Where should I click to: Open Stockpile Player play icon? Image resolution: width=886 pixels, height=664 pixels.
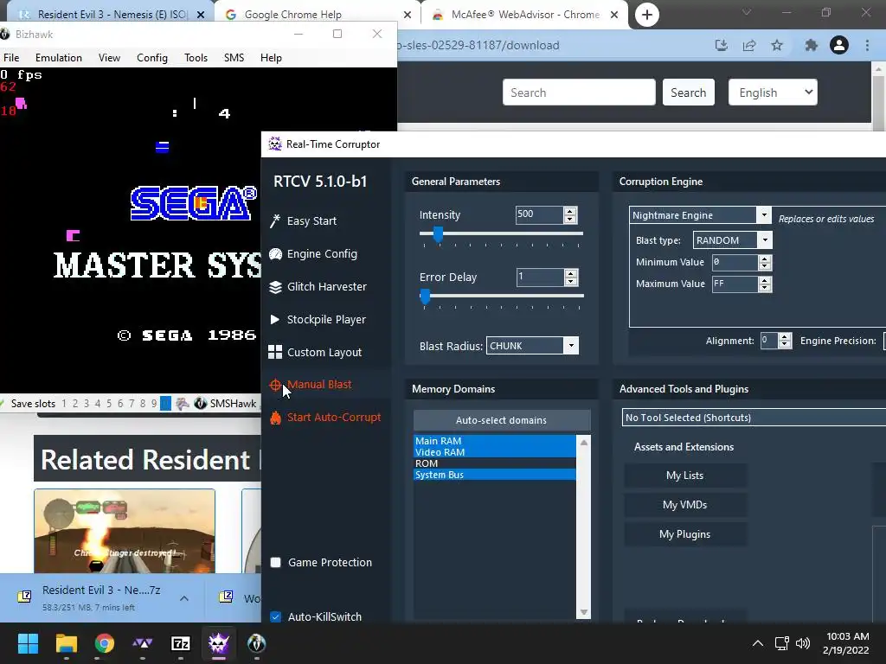[x=275, y=320]
